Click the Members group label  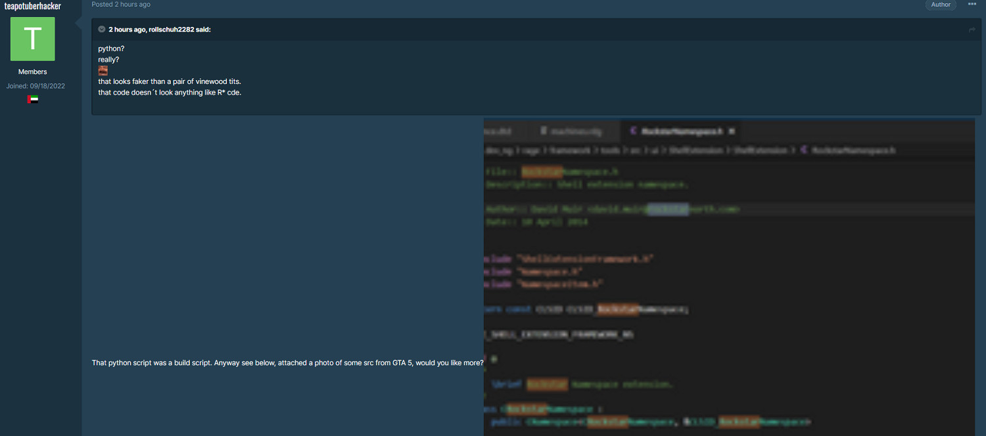point(32,72)
